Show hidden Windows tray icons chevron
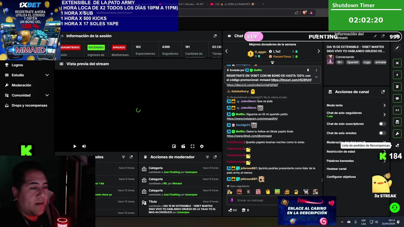 (342, 222)
